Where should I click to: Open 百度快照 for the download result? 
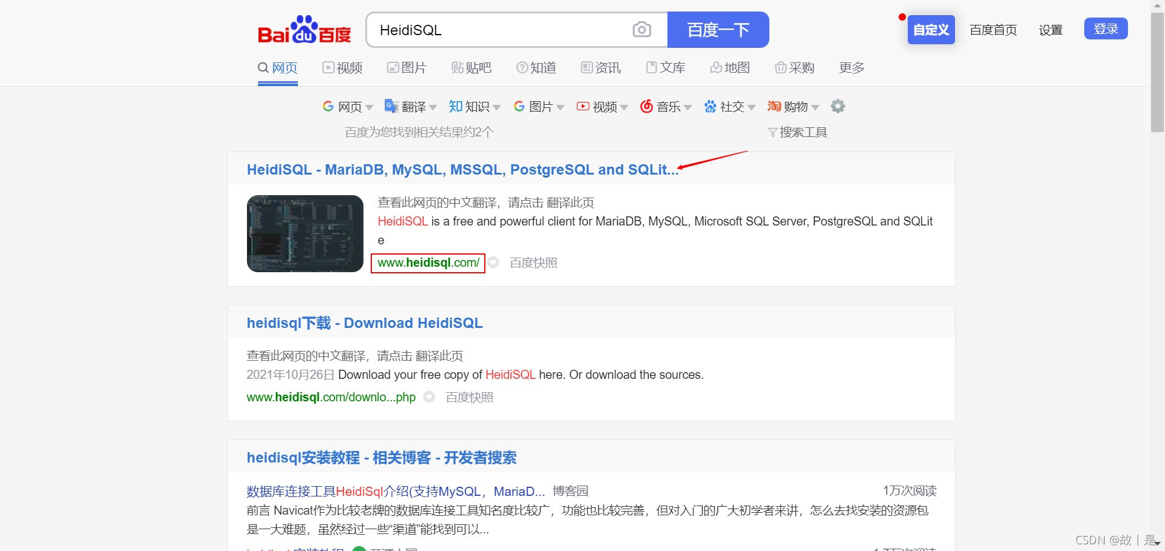coord(470,397)
